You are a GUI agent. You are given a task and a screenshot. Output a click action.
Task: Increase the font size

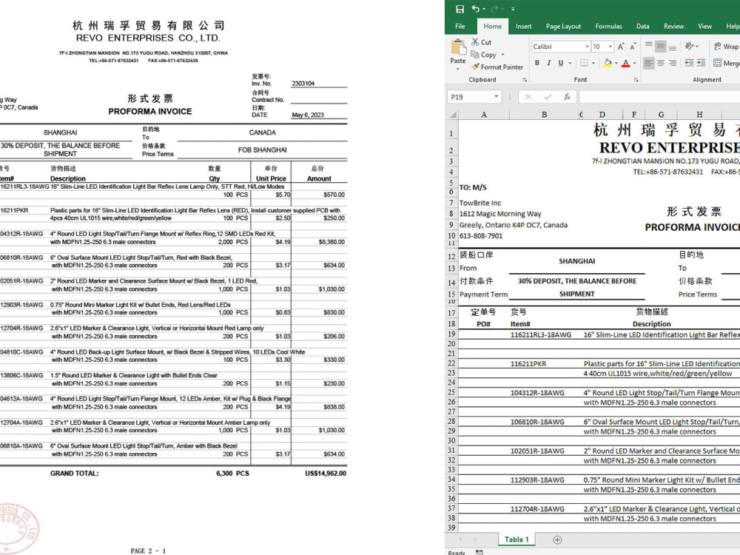pos(621,46)
